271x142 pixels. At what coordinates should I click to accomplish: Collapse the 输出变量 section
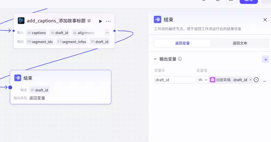pos(155,59)
